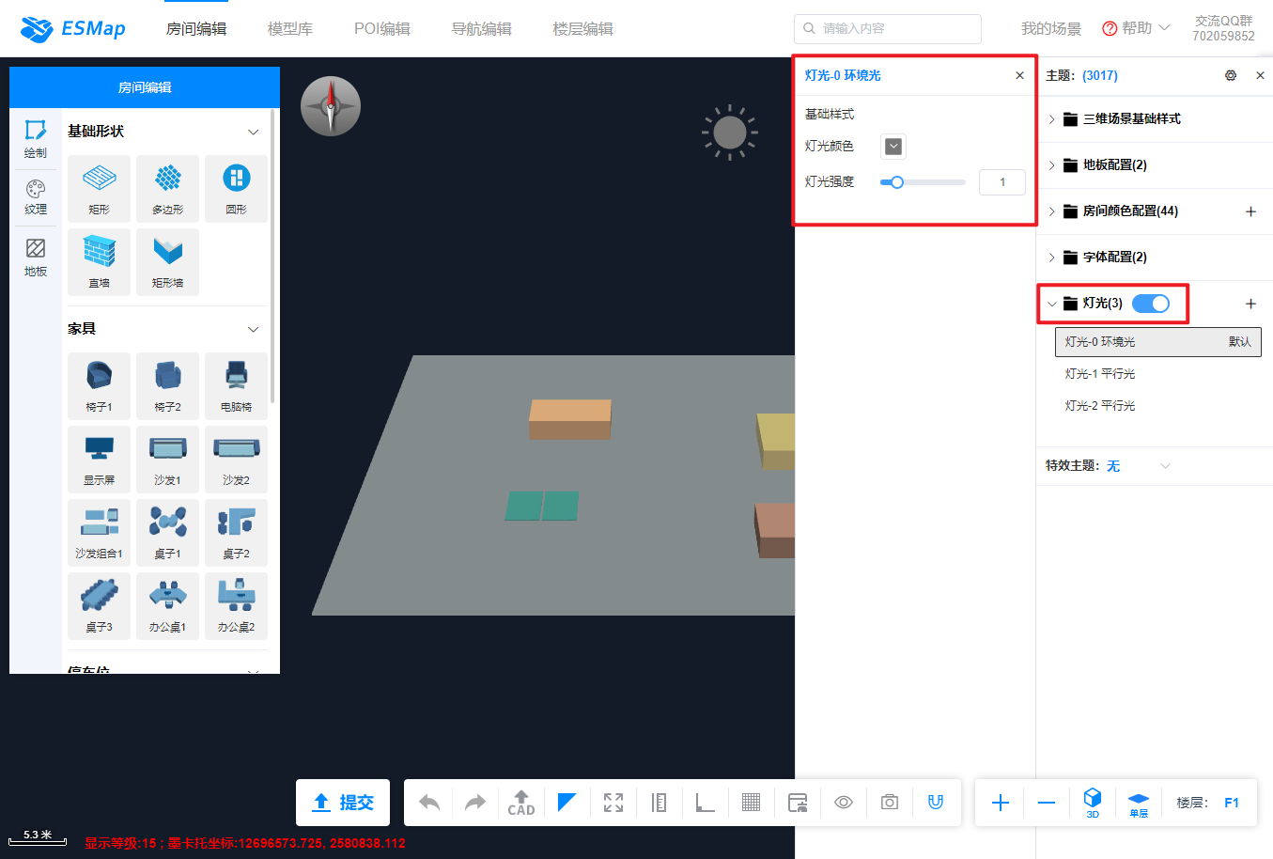Image resolution: width=1273 pixels, height=859 pixels.
Task: Collapse the 基础形状 section
Action: (253, 132)
